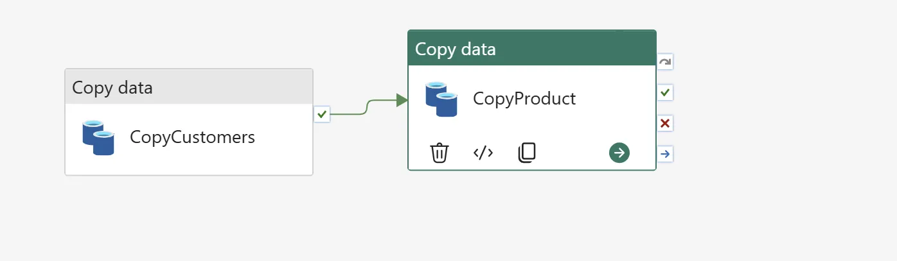Select the green dependency arrow between activities
This screenshot has height=261, width=897.
click(x=369, y=107)
